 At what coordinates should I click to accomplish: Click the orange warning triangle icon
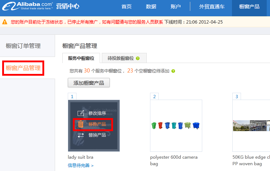[5, 22]
